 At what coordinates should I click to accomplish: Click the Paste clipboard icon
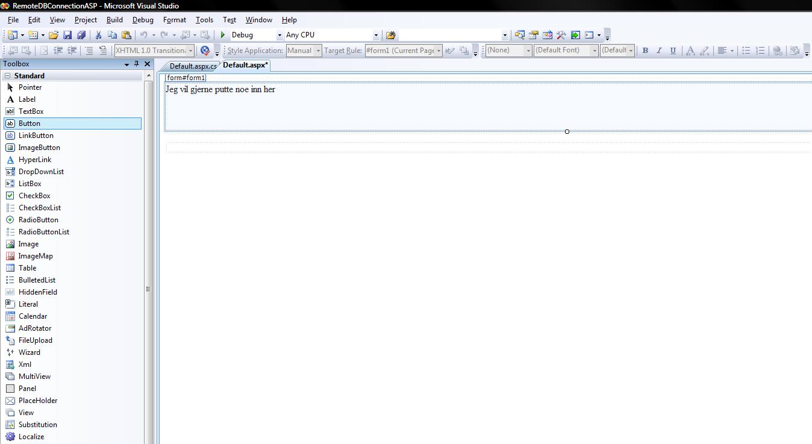126,35
